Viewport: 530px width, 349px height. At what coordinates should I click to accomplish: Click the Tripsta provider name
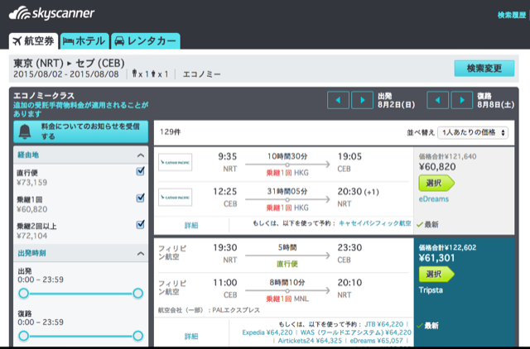pyautogui.click(x=431, y=290)
